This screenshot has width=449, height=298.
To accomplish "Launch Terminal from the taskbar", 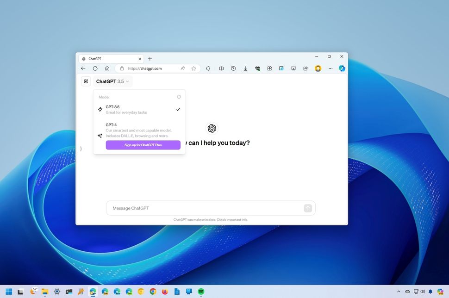I will tap(69, 292).
